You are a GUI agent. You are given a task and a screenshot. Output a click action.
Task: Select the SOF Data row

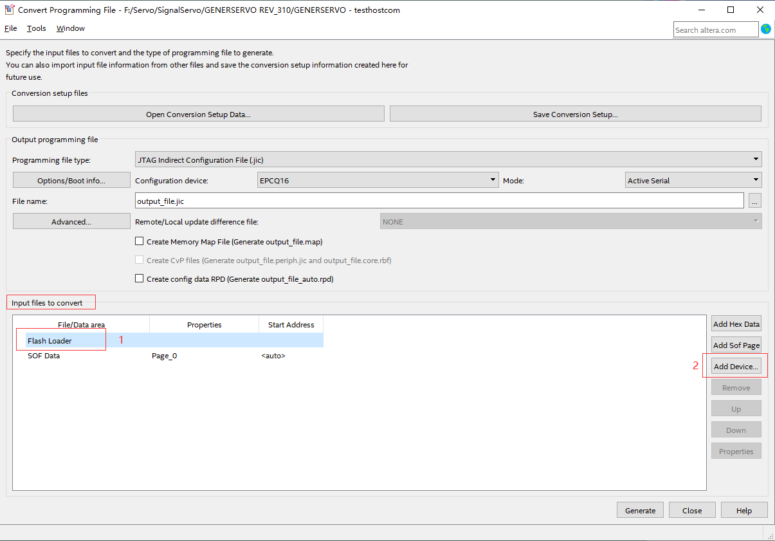click(169, 355)
